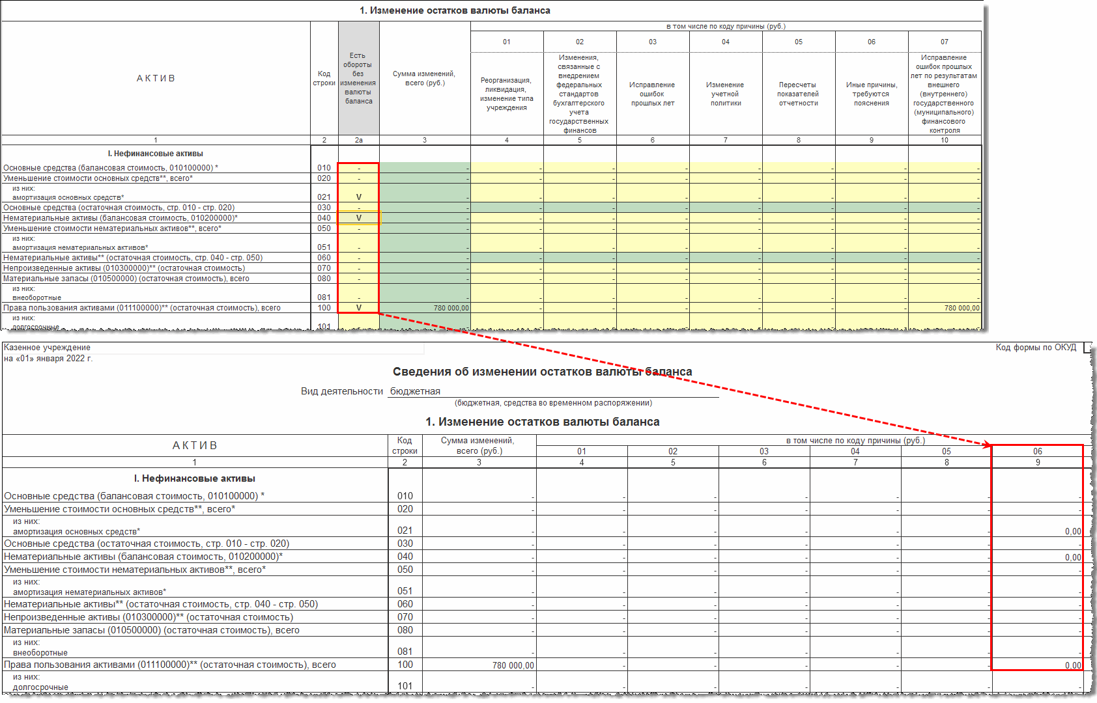This screenshot has height=703, width=1097.
Task: Click the 'бюджетная' activity type field
Action: [x=553, y=391]
